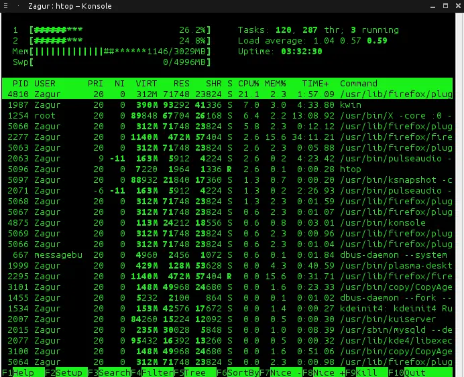
Task: Close the Konsole window
Action: point(458,6)
